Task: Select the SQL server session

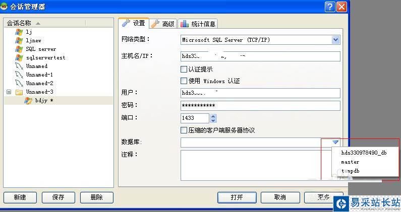Action: 41,49
